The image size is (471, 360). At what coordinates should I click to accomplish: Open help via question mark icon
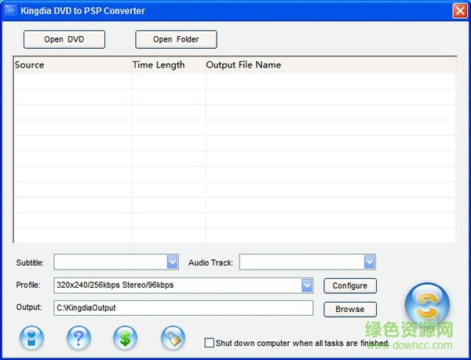pos(78,338)
